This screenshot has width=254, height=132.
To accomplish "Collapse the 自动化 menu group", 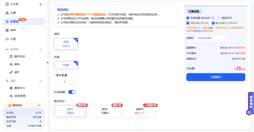I will pyautogui.click(x=40, y=49).
